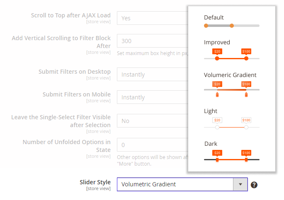
Task: Click the Default slider left handle
Action: (x=206, y=26)
